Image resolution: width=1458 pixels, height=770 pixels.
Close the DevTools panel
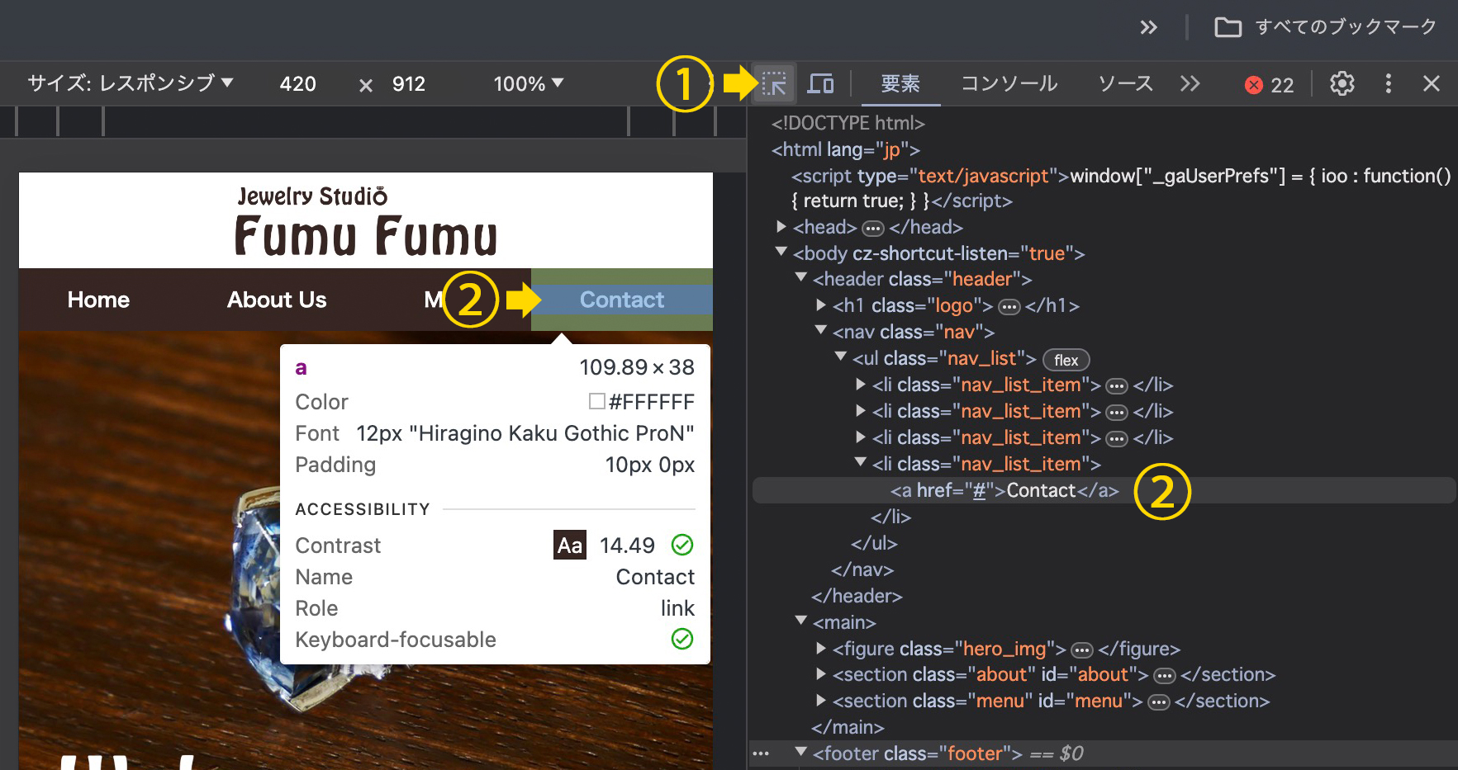pos(1432,83)
